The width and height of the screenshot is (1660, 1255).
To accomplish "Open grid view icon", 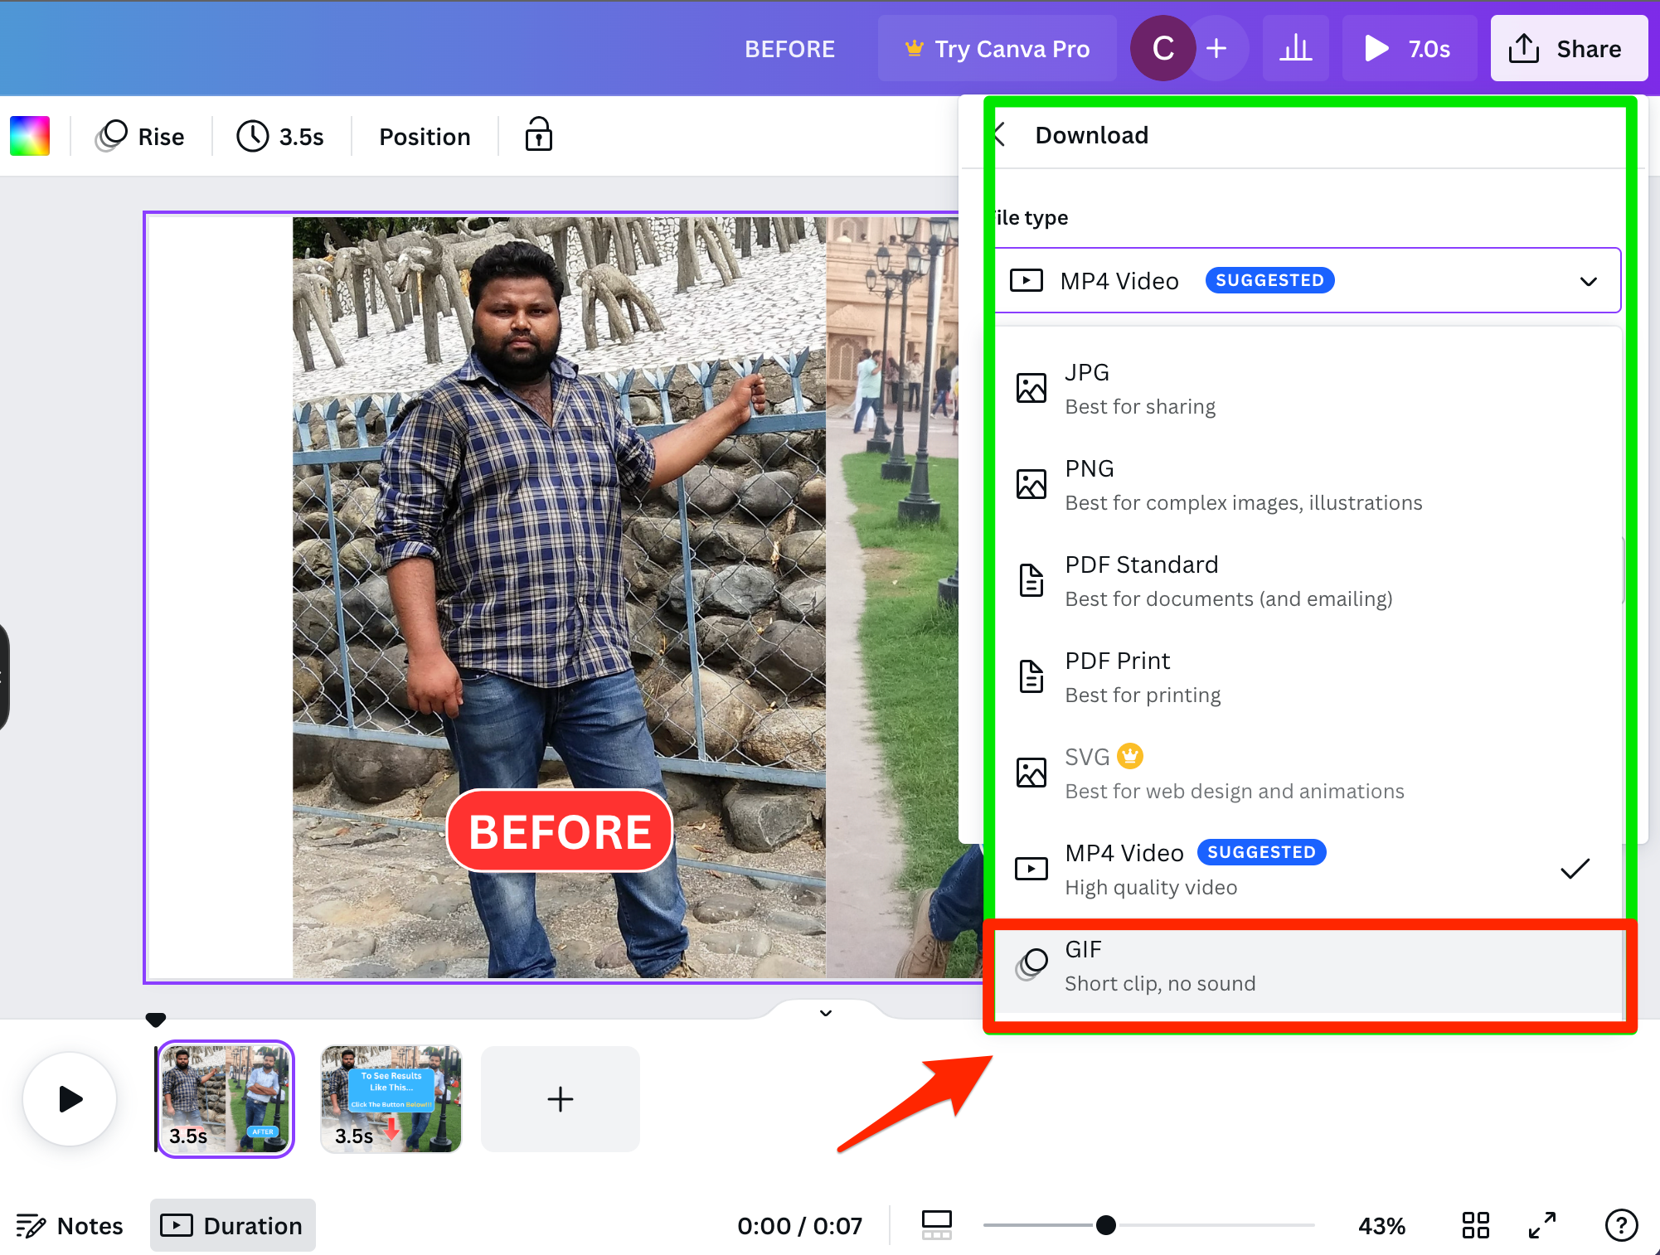I will coord(1476,1225).
